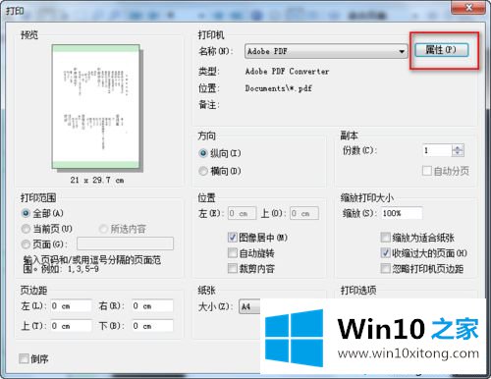This screenshot has width=491, height=379.
Task: Click the 'Documents\*.pdf' location text
Action: click(x=278, y=88)
